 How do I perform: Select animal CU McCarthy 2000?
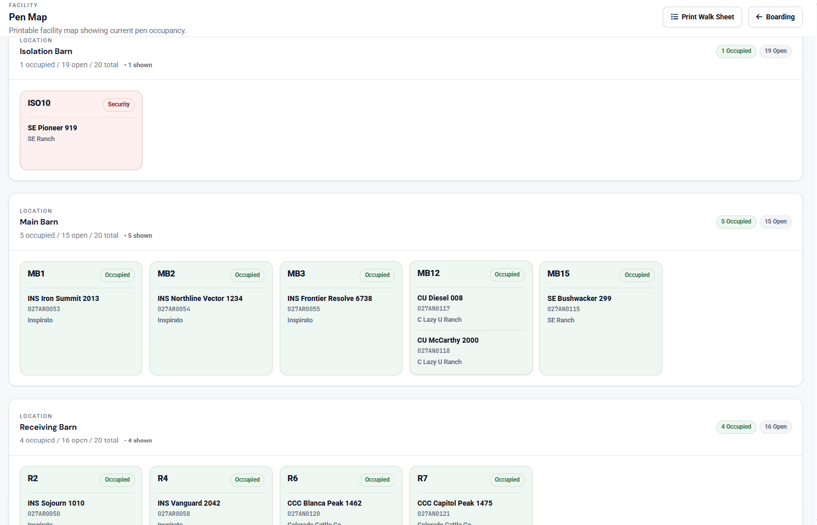click(448, 340)
